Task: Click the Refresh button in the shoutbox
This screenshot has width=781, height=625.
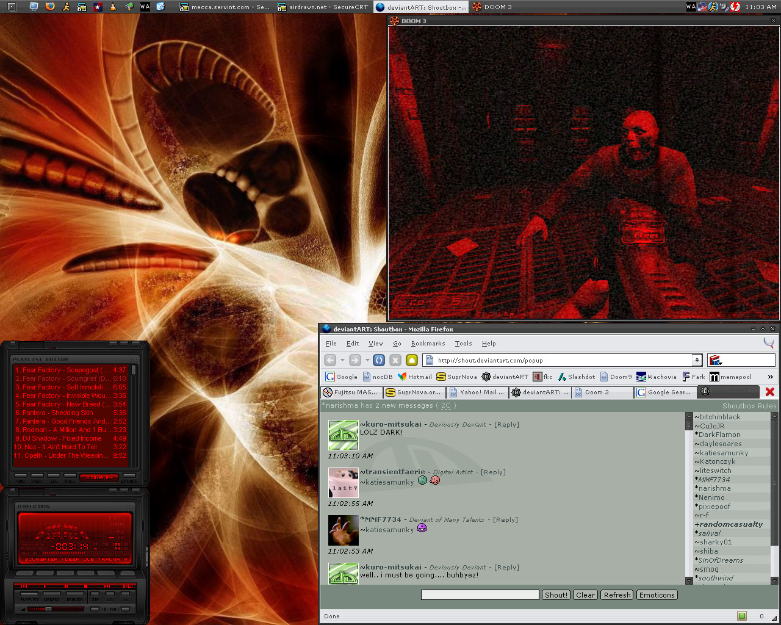Action: click(617, 594)
